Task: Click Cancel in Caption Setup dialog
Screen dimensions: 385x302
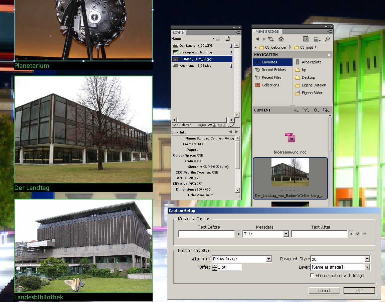Action: [324, 290]
